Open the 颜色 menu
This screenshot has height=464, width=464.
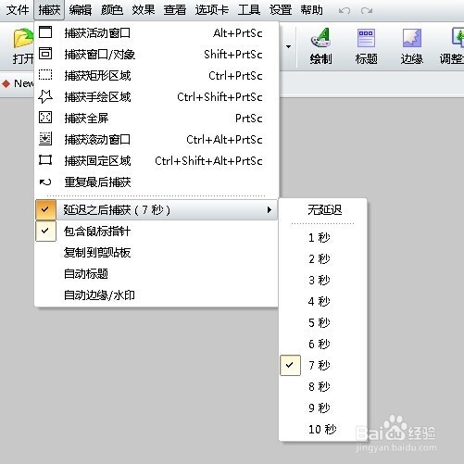112,10
